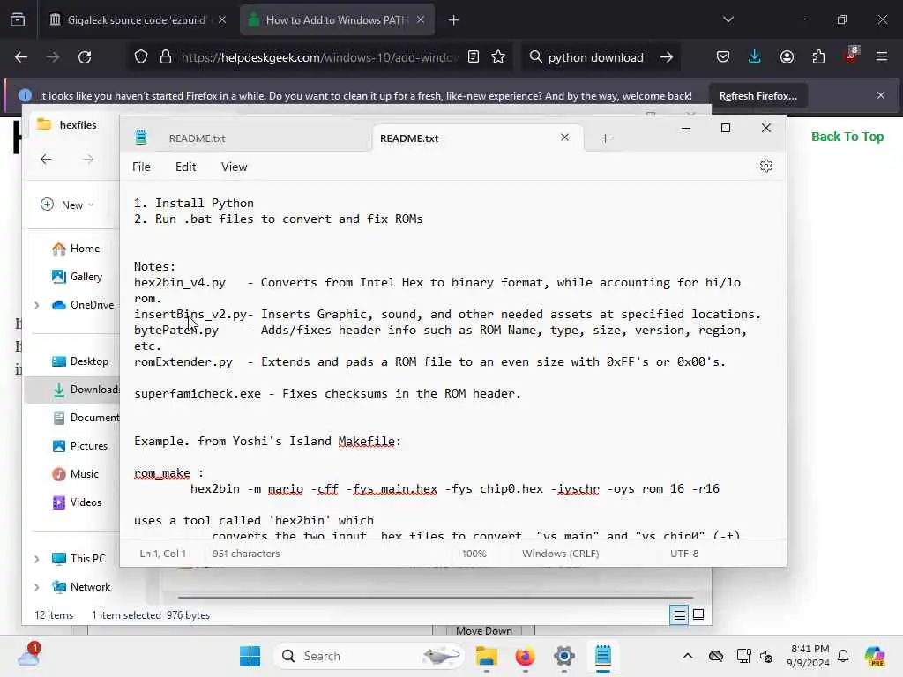The image size is (903, 677).
Task: Open the View menu in Notepad
Action: [234, 167]
